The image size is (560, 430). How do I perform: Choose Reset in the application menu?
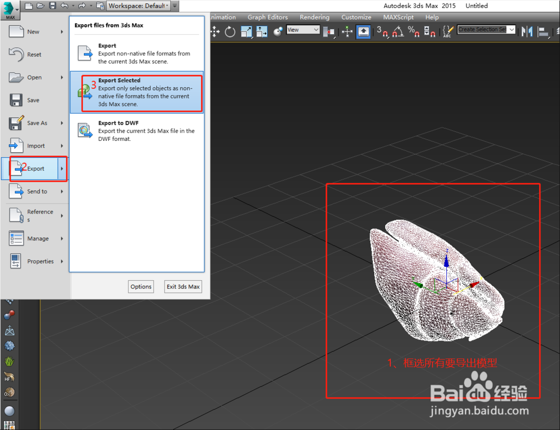36,55
